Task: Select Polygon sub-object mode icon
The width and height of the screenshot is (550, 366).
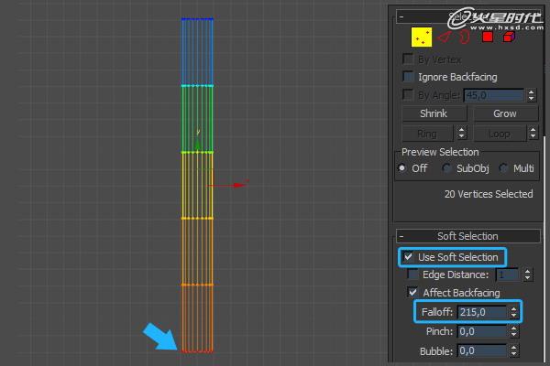Action: [488, 37]
